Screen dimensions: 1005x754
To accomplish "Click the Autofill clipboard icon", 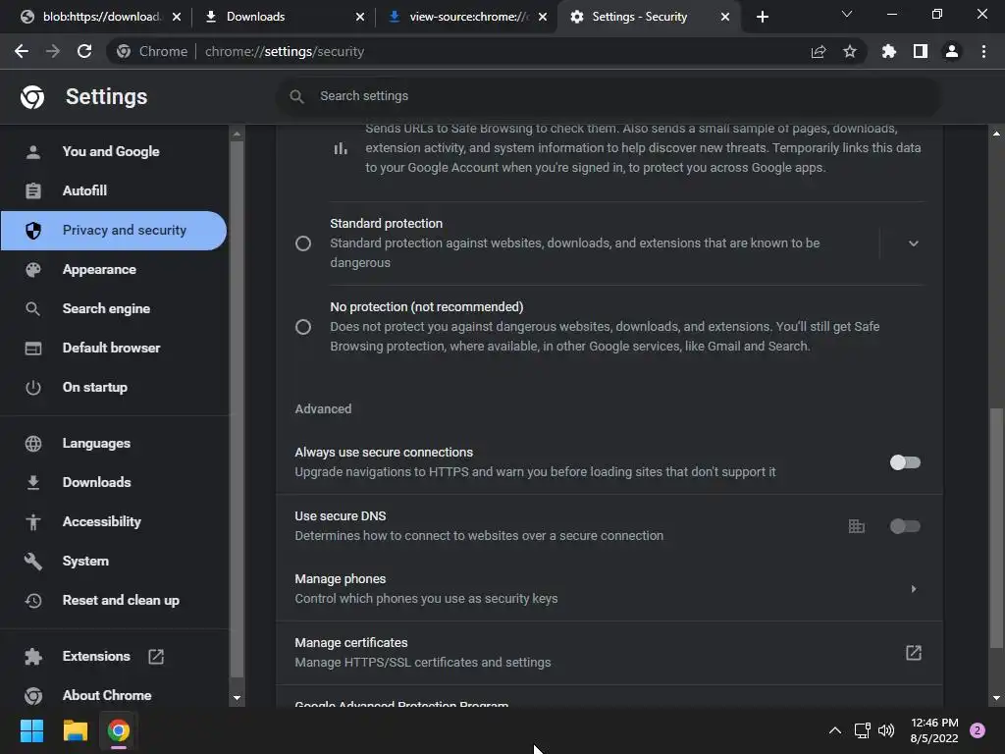I will click(33, 191).
